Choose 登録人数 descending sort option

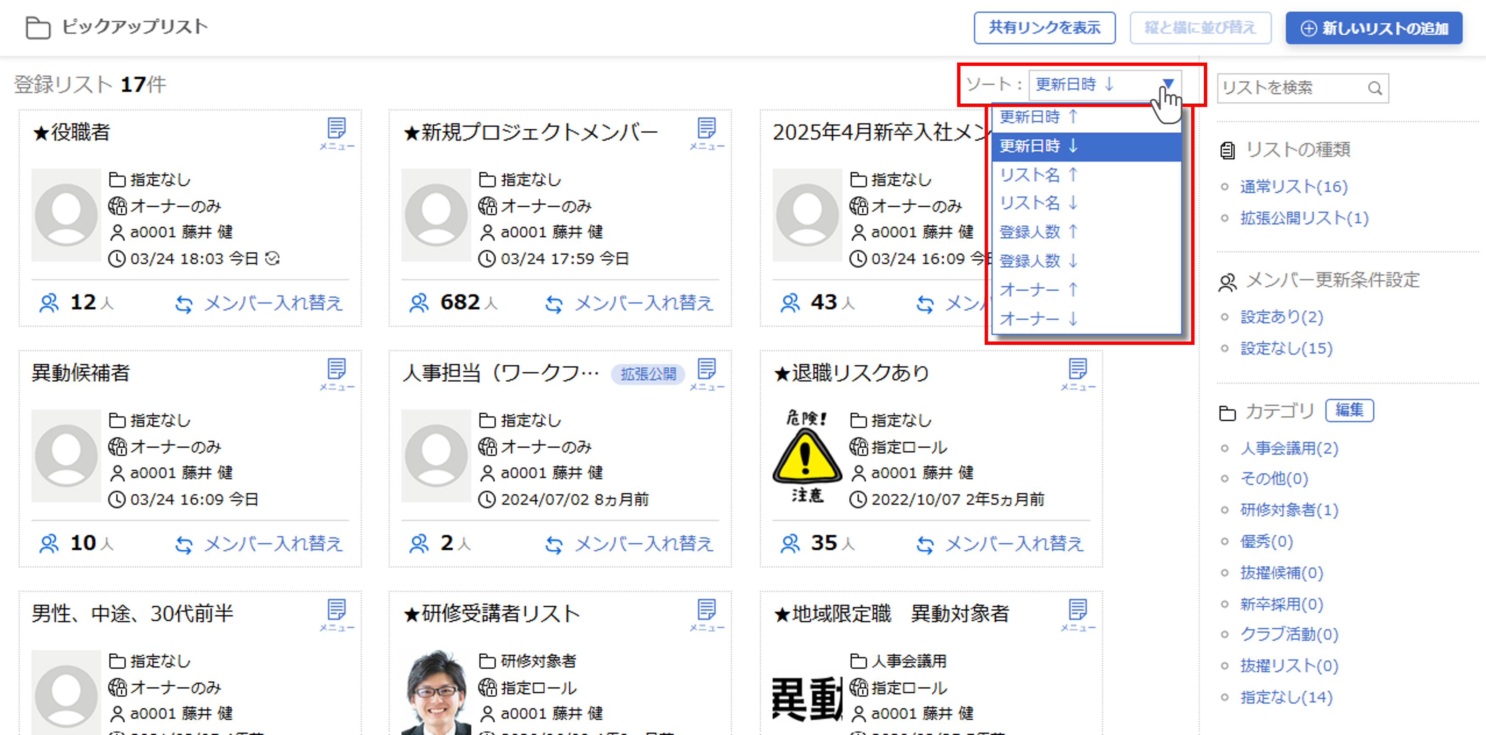(x=1038, y=261)
